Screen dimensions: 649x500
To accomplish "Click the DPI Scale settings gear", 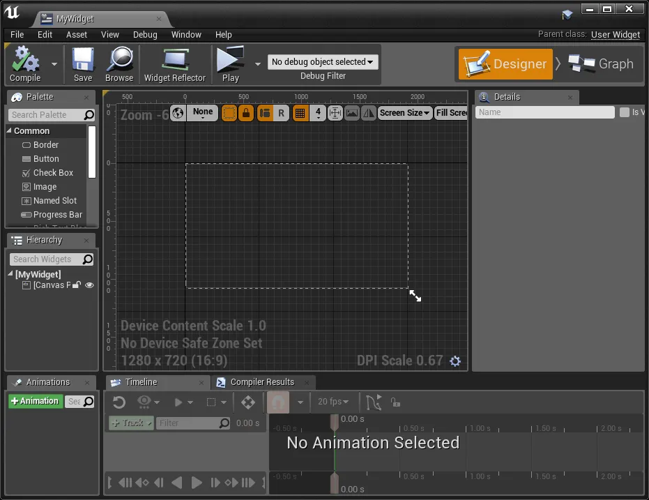I will pos(455,361).
